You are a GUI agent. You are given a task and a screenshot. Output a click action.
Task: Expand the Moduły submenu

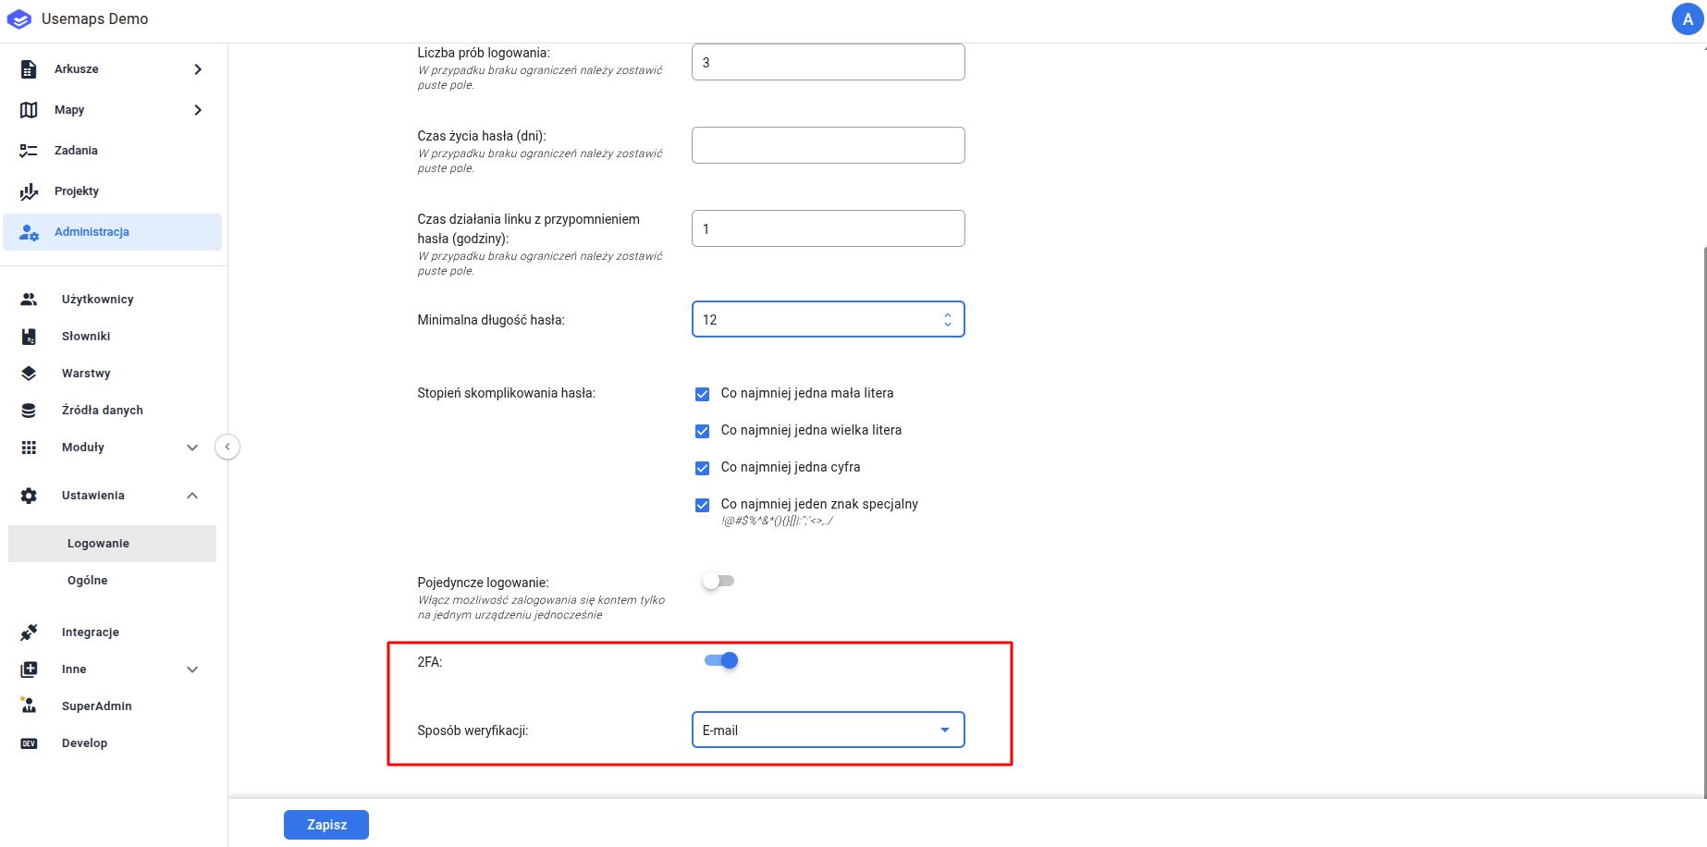(192, 448)
